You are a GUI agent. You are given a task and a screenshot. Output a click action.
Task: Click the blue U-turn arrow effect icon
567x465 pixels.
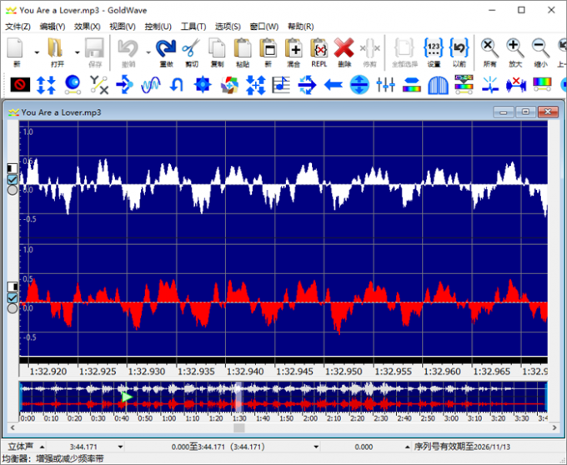click(177, 85)
